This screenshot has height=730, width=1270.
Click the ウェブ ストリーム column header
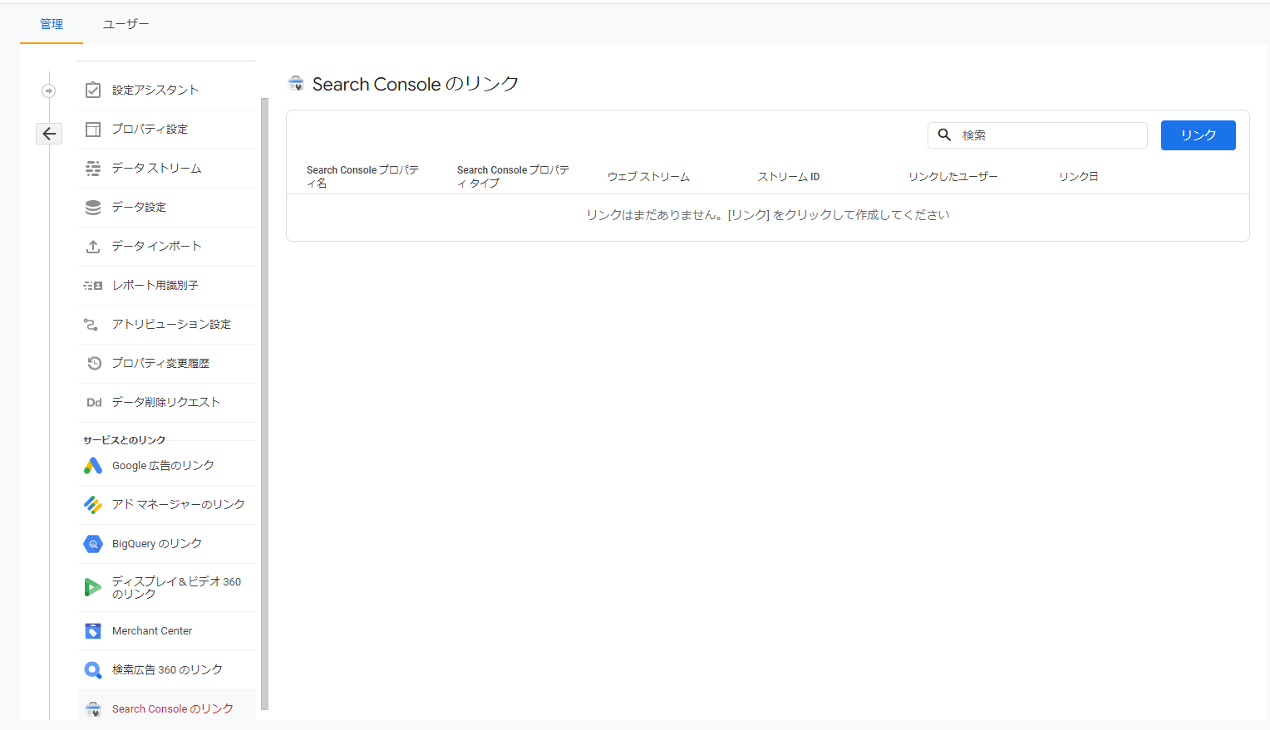pyautogui.click(x=648, y=177)
